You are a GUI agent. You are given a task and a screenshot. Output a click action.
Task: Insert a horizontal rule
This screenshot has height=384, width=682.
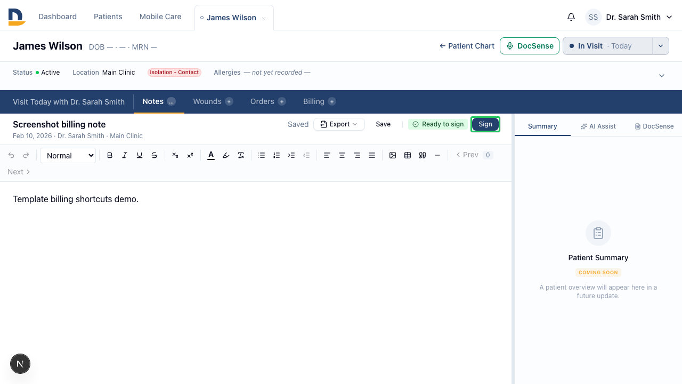click(437, 155)
